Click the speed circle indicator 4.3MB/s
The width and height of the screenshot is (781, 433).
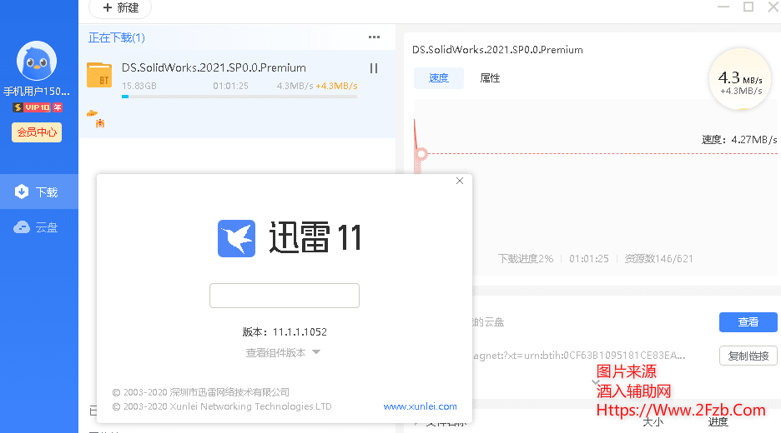pyautogui.click(x=740, y=81)
